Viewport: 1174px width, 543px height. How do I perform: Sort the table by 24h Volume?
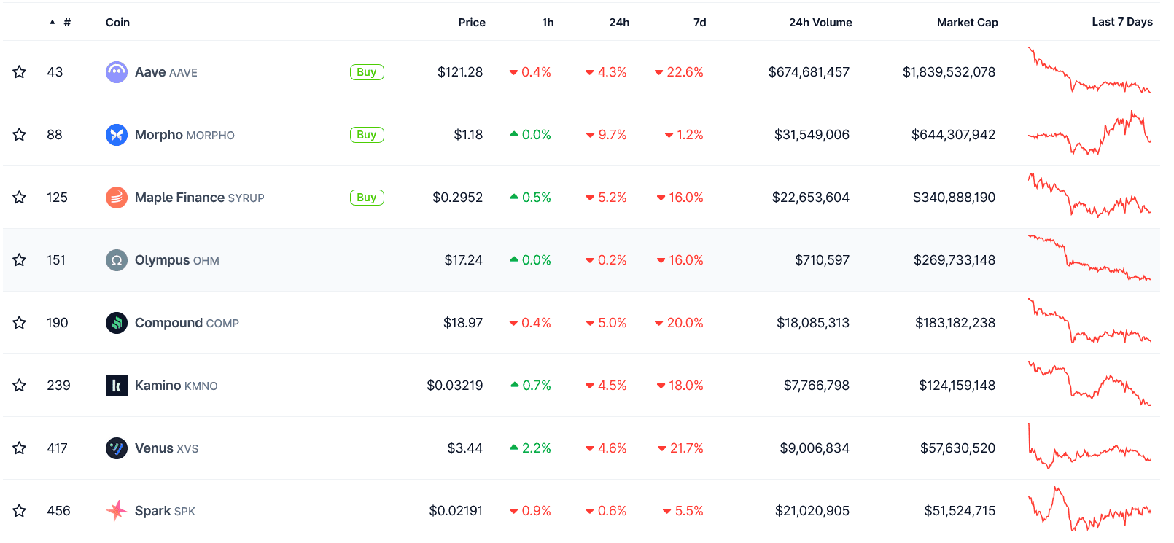(x=820, y=23)
